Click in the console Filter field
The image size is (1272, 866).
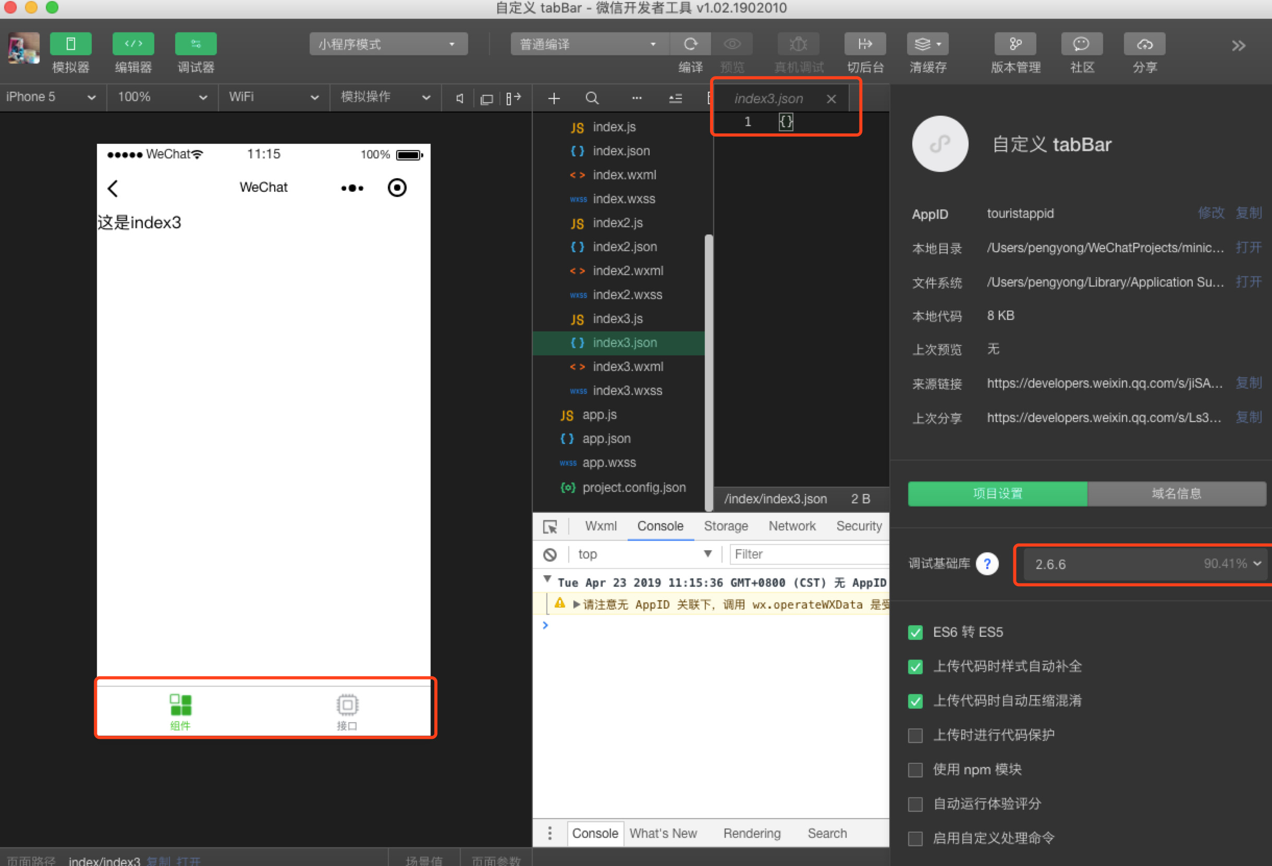(809, 554)
